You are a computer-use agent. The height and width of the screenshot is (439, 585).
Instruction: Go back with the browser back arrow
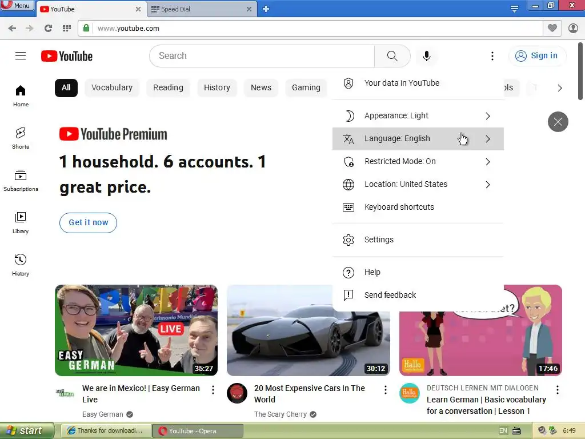[12, 28]
